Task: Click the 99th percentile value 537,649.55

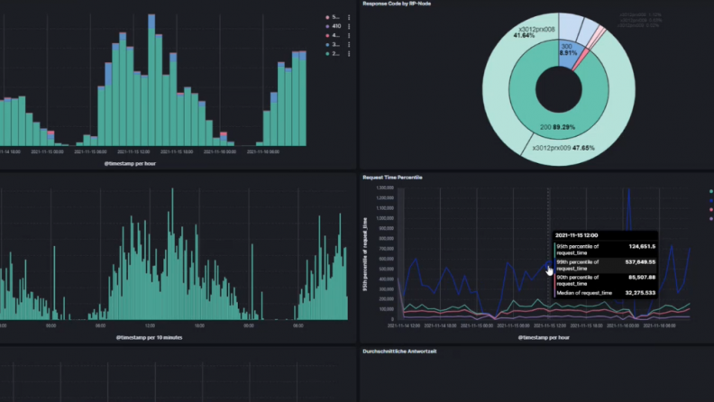Action: pyautogui.click(x=640, y=262)
